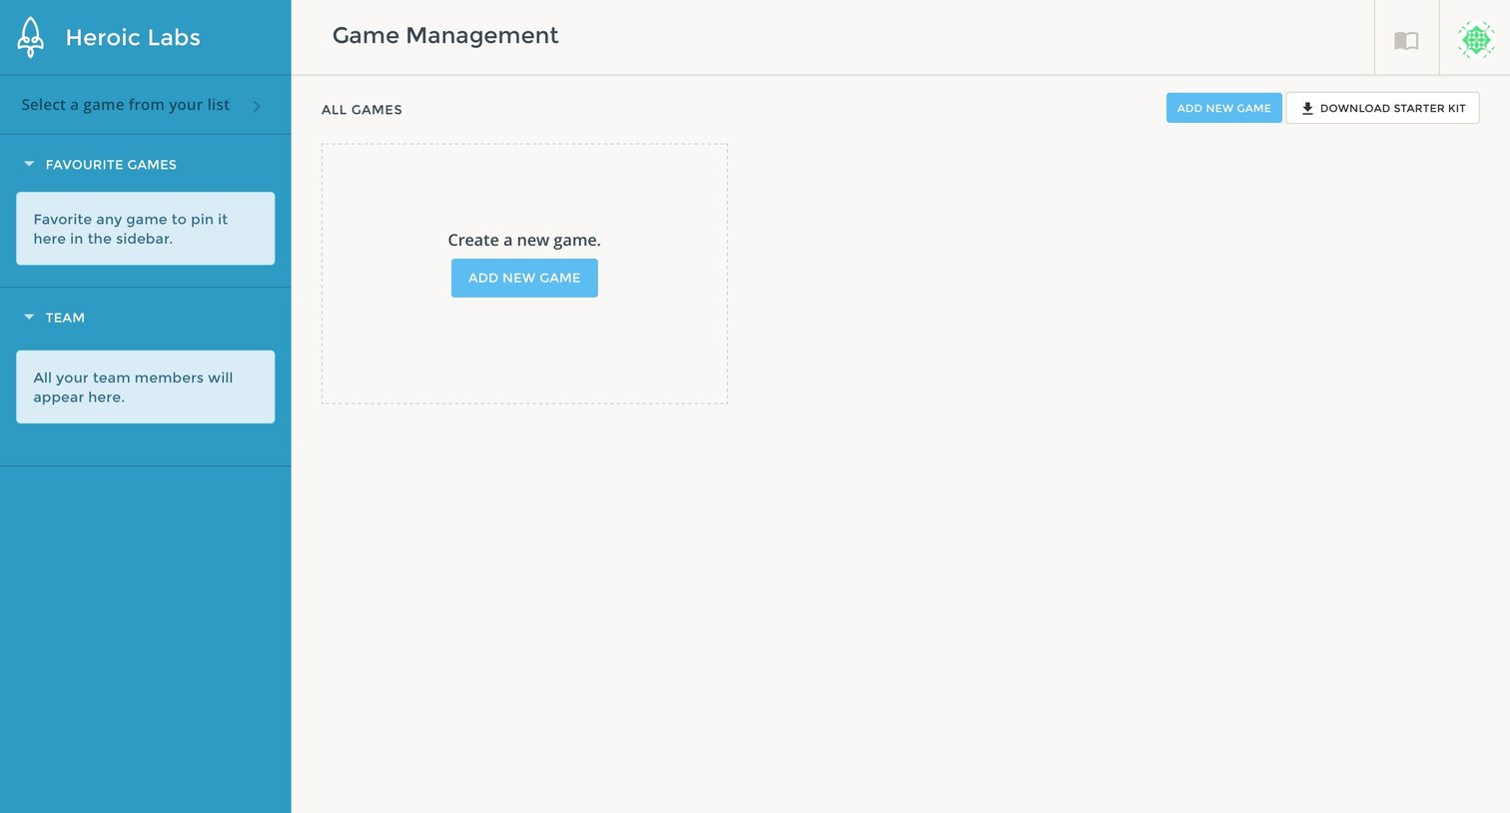This screenshot has height=813, width=1510.
Task: Click the Create a new game text
Action: pyautogui.click(x=524, y=240)
